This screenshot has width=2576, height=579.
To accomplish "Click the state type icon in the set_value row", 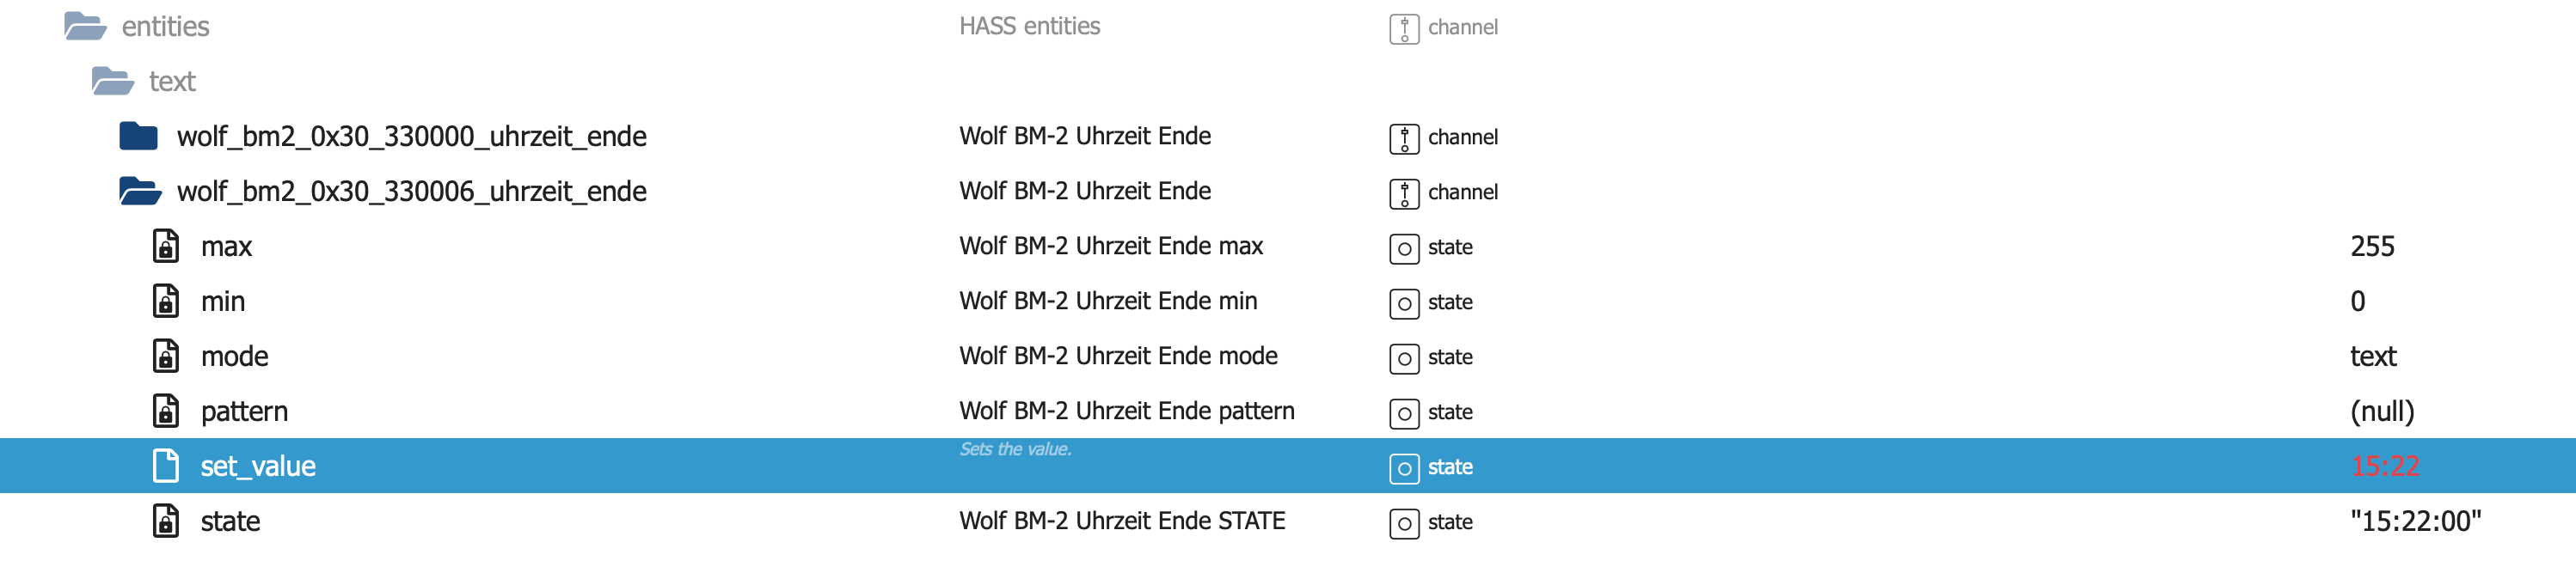I will 1403,467.
